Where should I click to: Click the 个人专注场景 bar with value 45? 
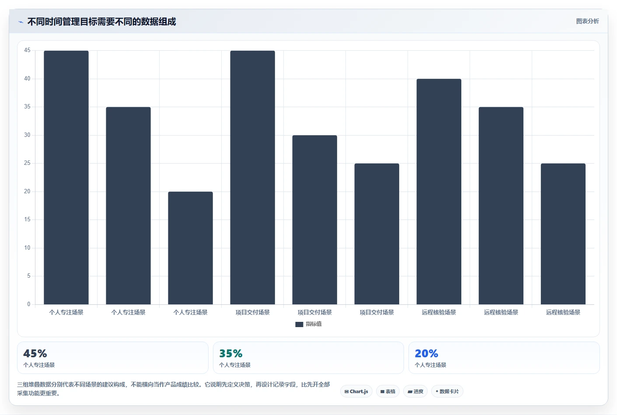(66, 178)
